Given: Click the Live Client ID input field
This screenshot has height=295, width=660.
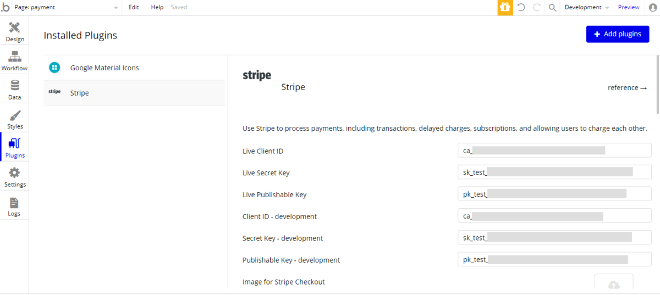Looking at the screenshot, I should pos(554,151).
